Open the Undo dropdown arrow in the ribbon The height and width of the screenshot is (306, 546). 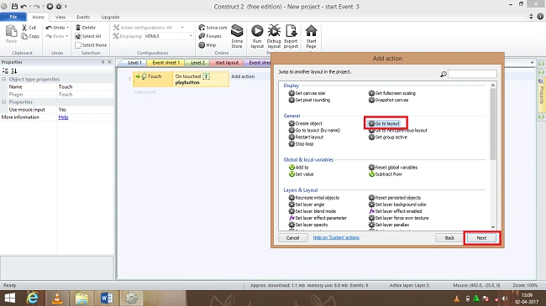click(67, 27)
